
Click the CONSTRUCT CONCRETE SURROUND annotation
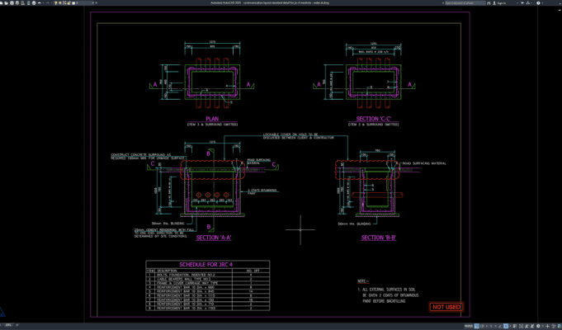pos(148,156)
